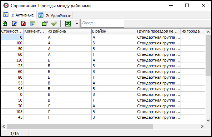
Task: Select the highlighted '0' cost cell in the first row
Action: (12, 37)
